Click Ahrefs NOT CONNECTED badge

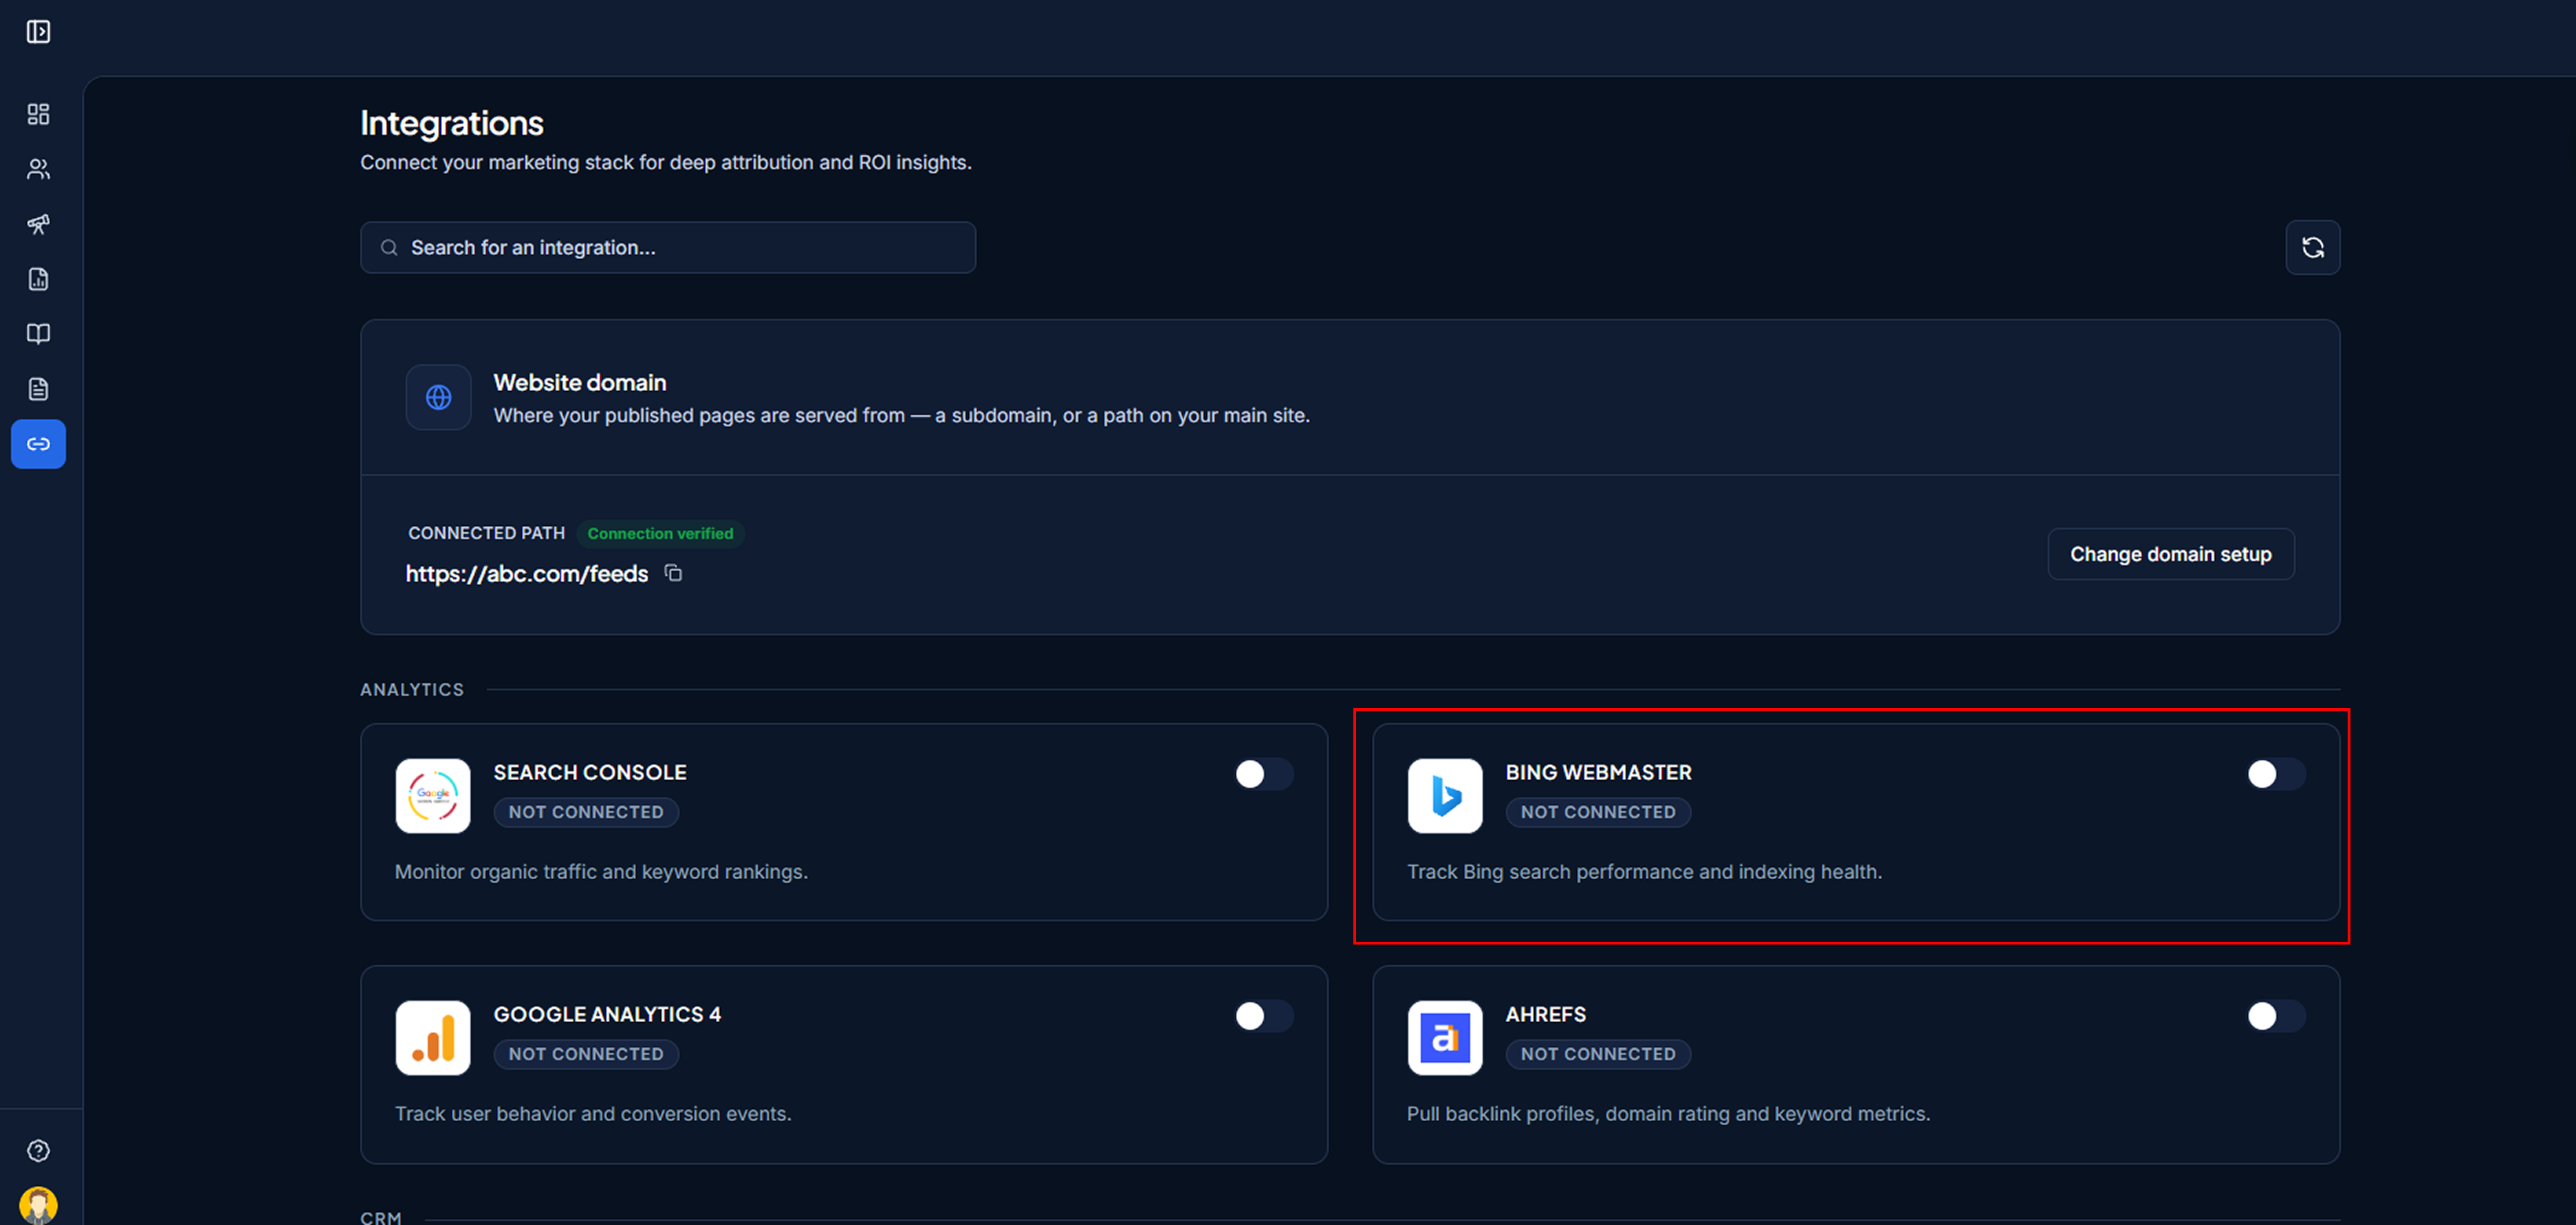(x=1598, y=1054)
